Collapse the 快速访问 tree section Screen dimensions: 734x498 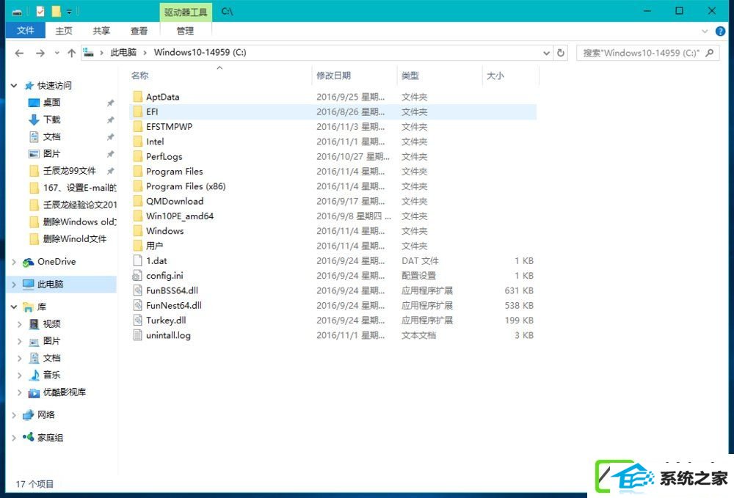pos(14,86)
